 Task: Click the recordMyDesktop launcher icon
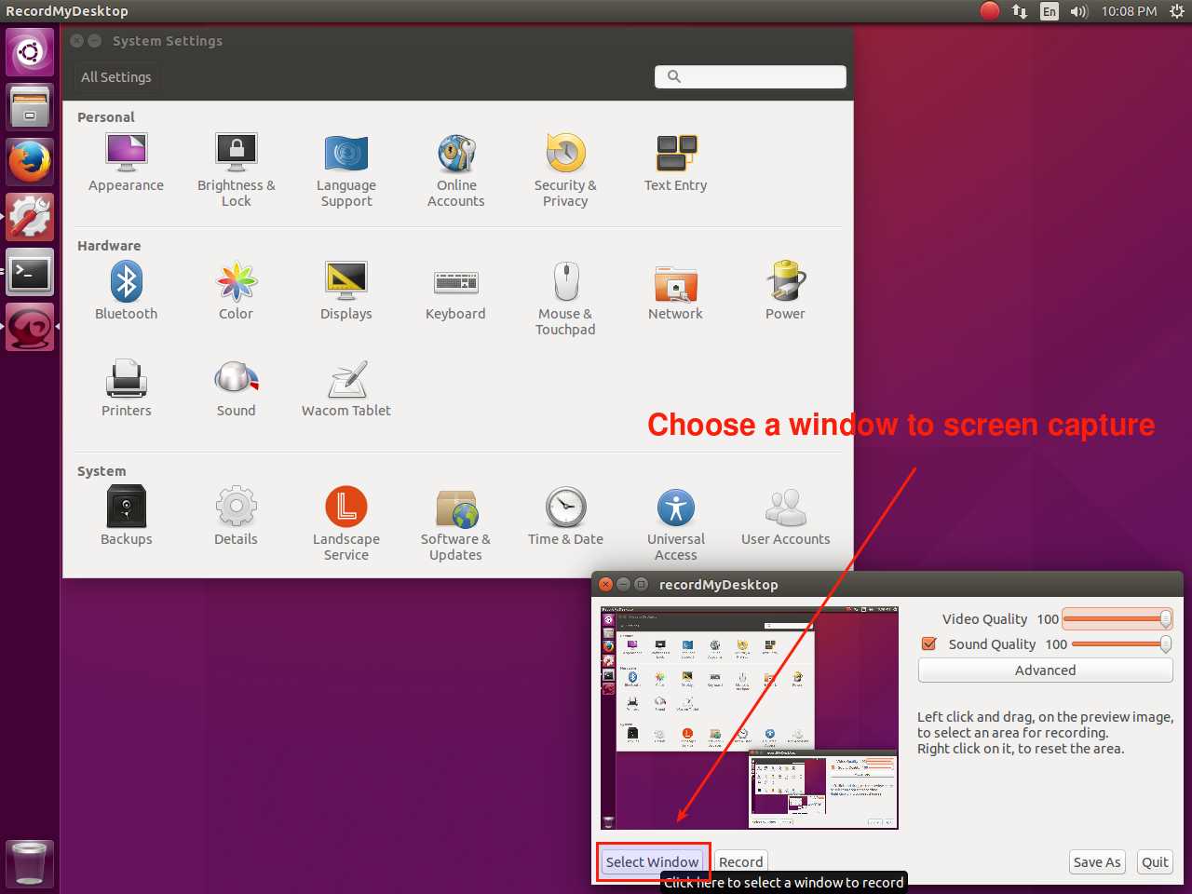[30, 328]
